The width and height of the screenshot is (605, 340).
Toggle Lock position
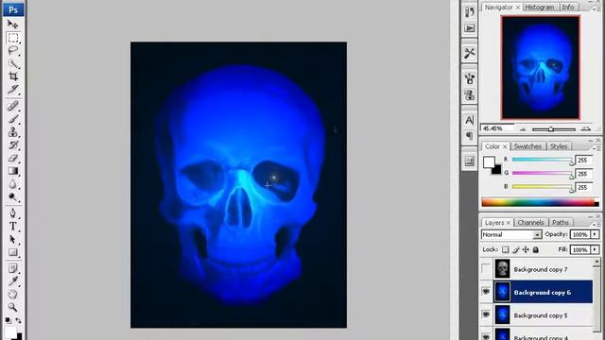tap(526, 249)
